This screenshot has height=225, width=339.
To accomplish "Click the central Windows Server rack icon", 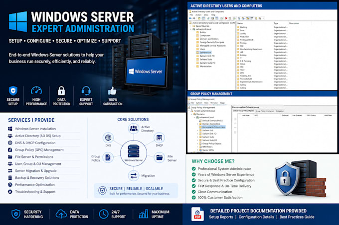I will (x=134, y=151).
